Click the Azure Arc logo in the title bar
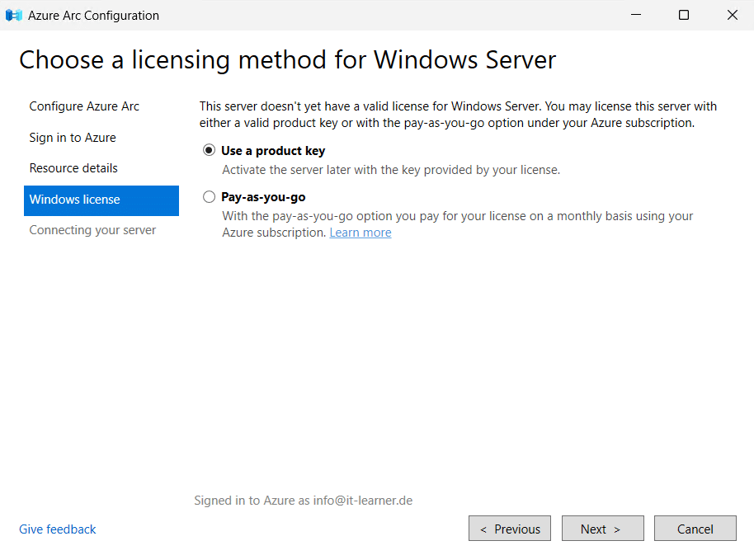This screenshot has width=754, height=555. [13, 15]
